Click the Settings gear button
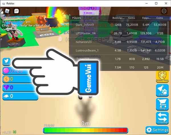Image resolution: width=171 pixels, height=135 pixels. pyautogui.click(x=157, y=130)
